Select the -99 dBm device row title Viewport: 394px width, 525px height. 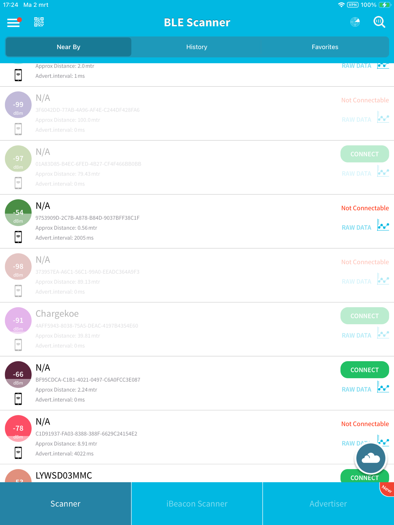(43, 98)
